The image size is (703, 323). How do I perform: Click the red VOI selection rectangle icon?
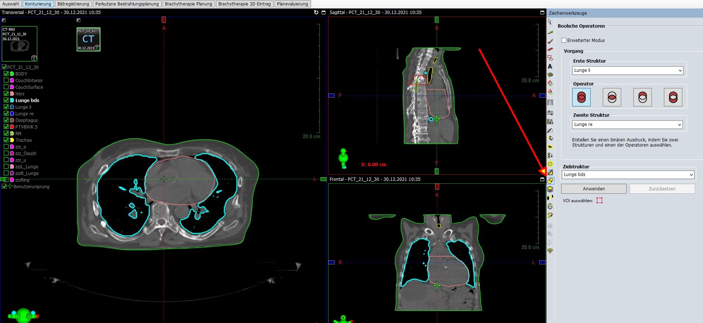click(x=599, y=201)
